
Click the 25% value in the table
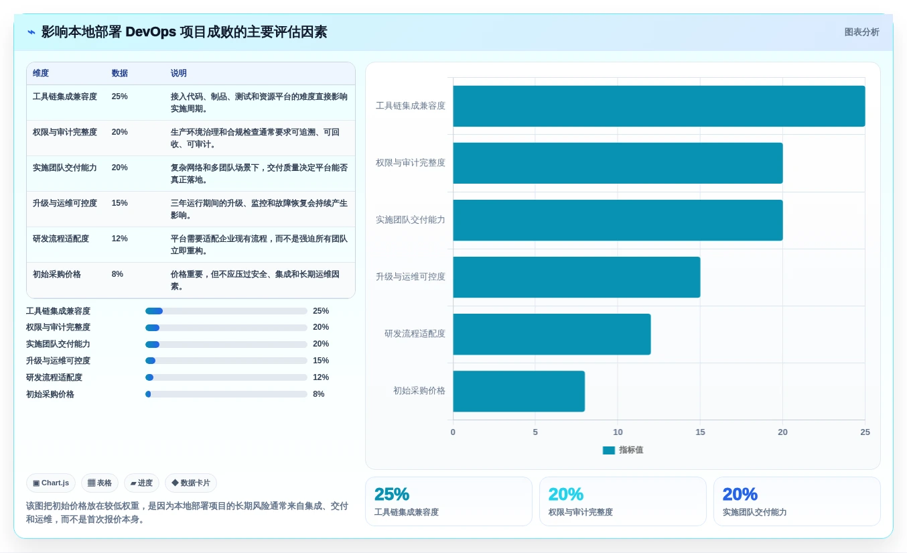pyautogui.click(x=120, y=97)
